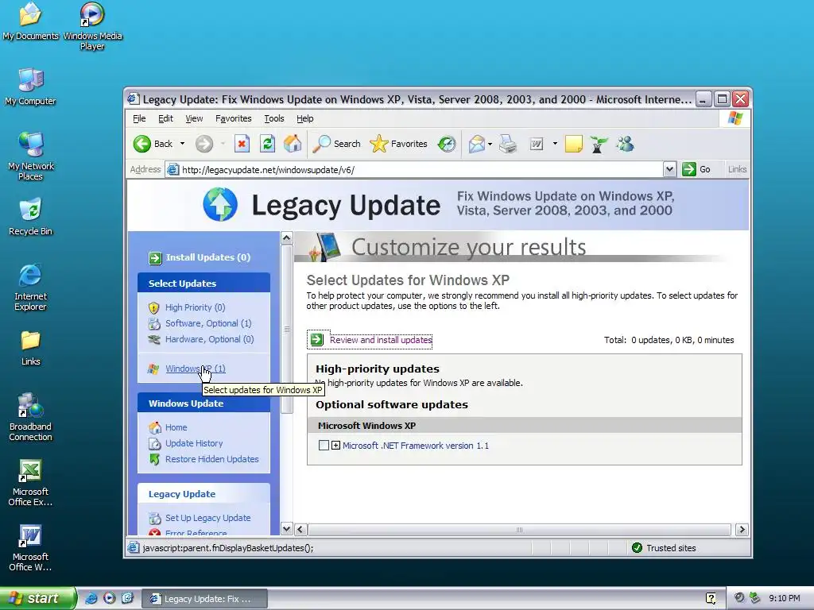Open dropdown arrow next to Back button

[182, 144]
